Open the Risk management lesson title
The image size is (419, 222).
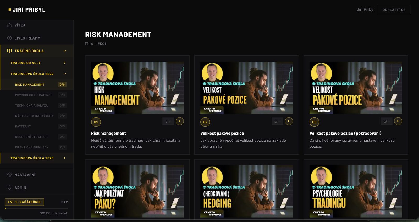pos(108,133)
